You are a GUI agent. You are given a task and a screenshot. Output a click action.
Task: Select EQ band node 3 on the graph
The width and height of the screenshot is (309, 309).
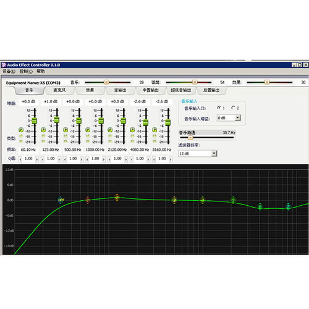[174, 200]
